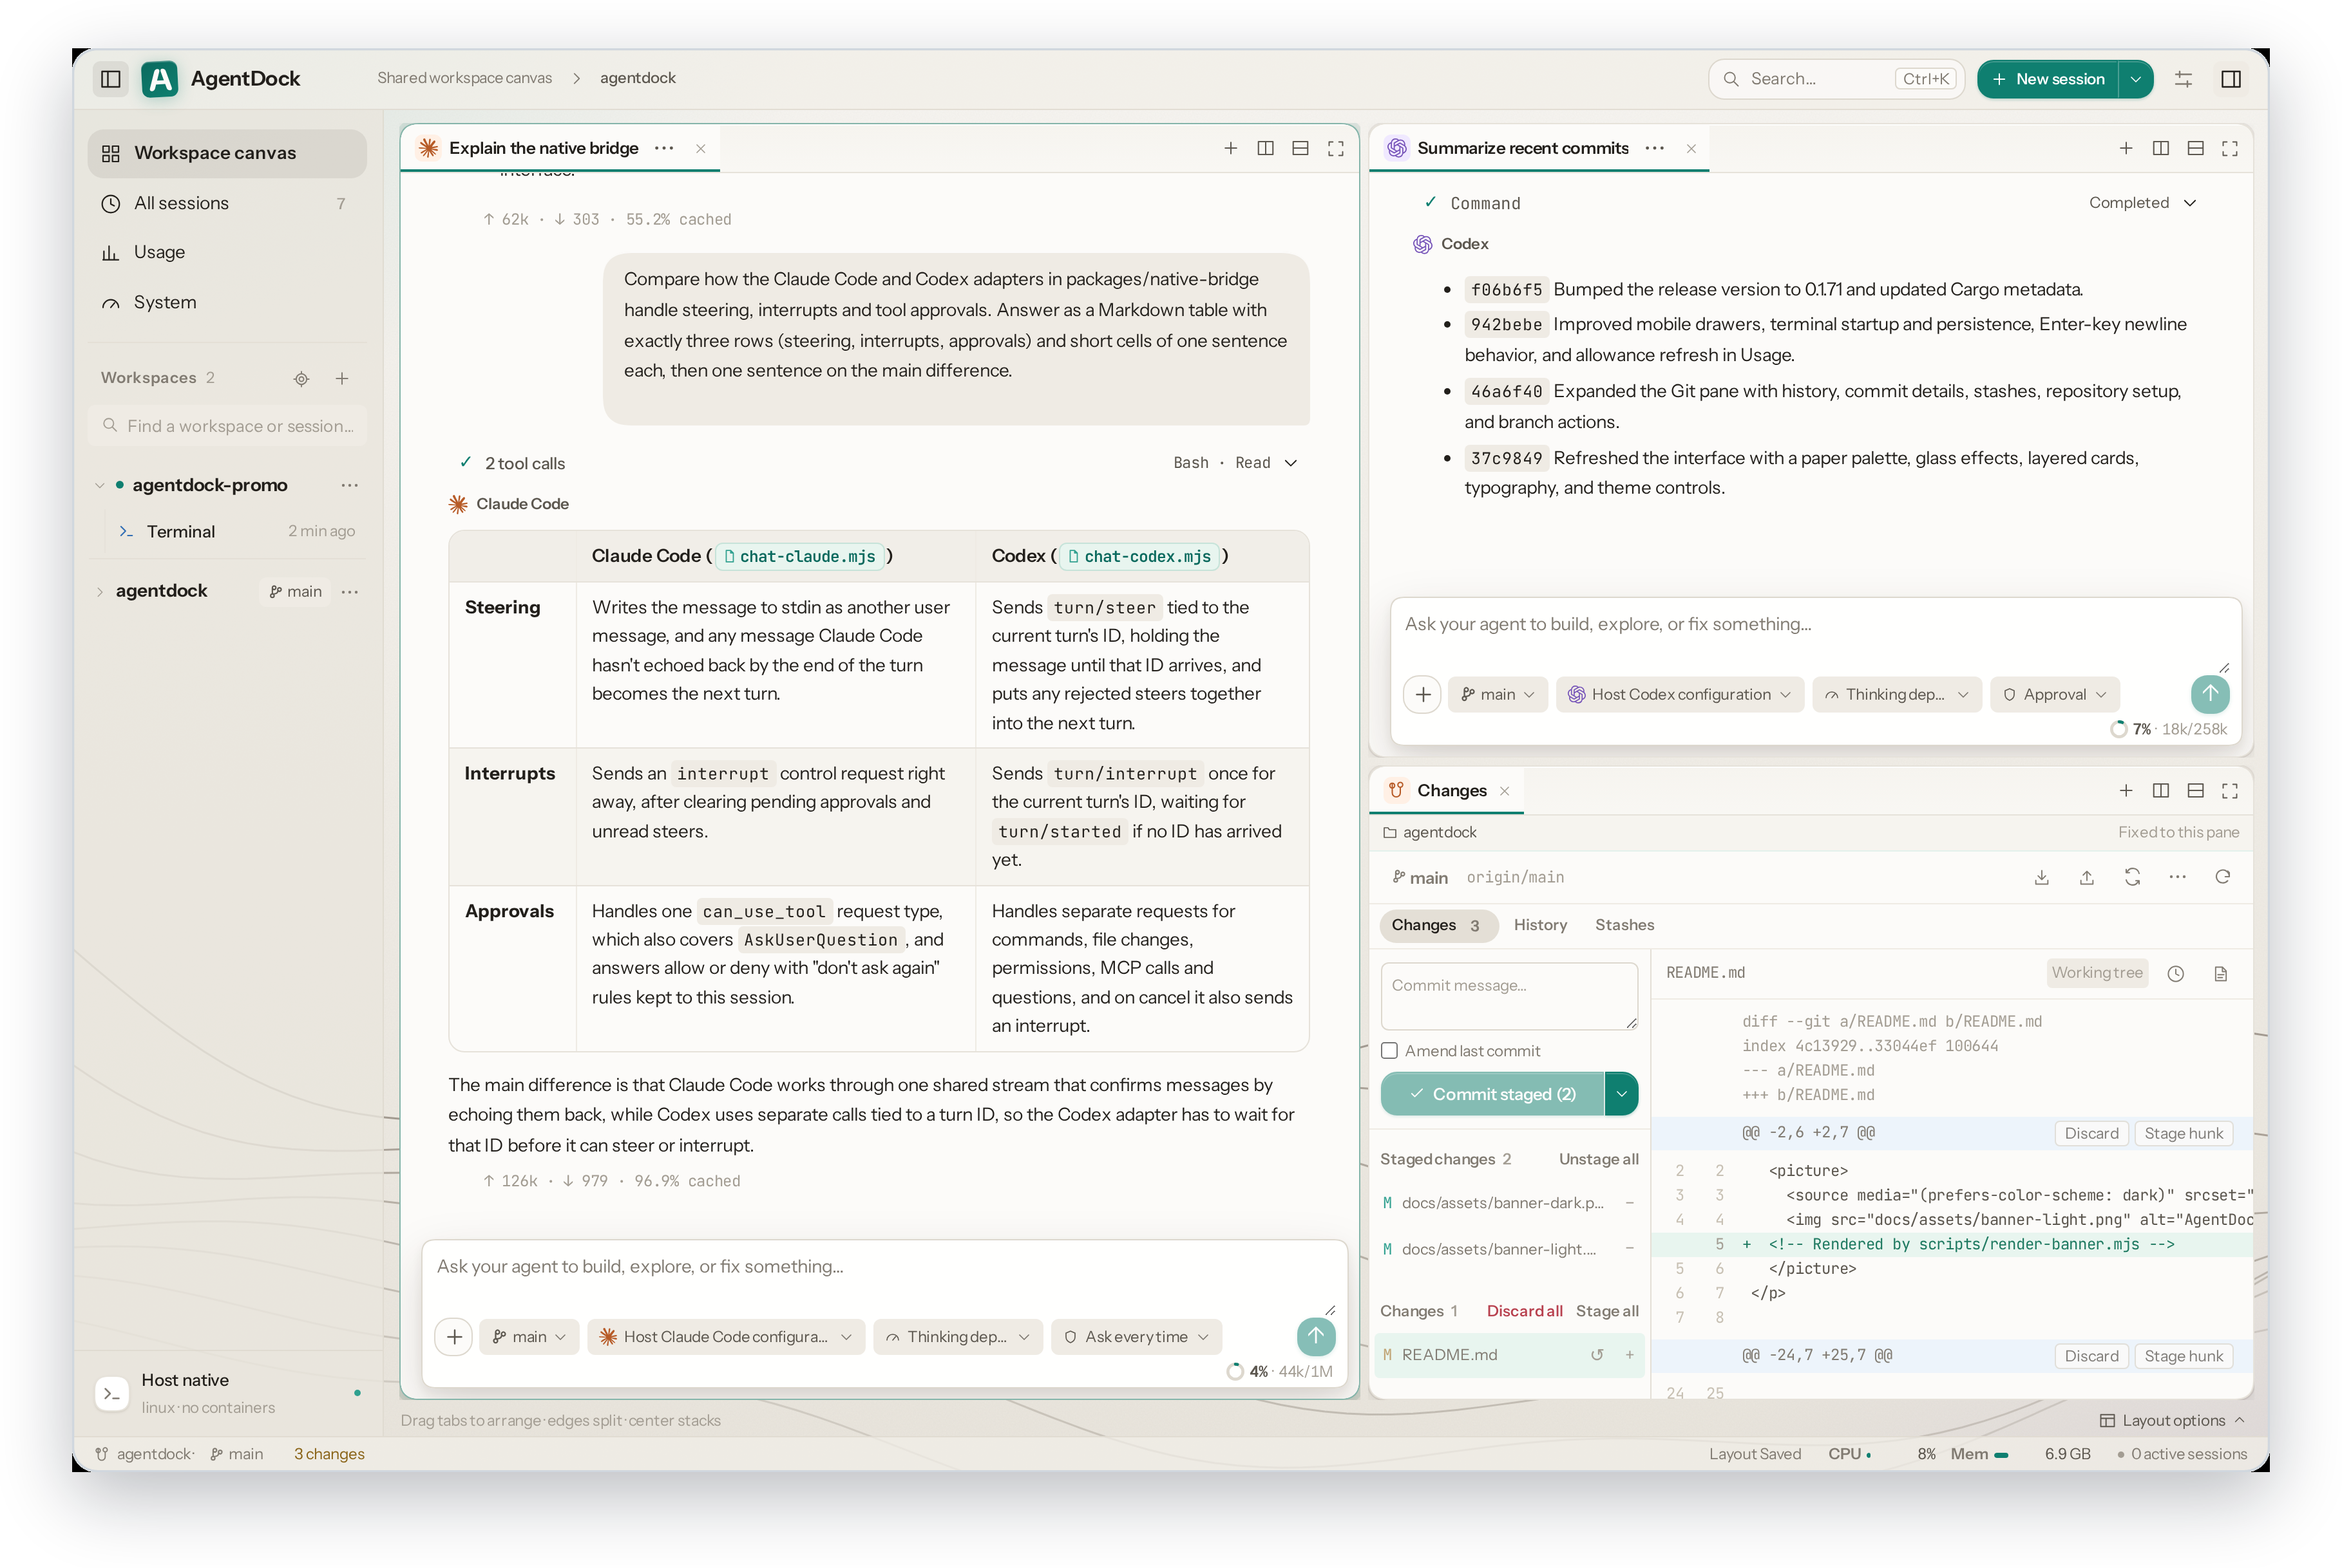Sync the repository in Changes pane
The width and height of the screenshot is (2342, 1568).
pos(2132,877)
